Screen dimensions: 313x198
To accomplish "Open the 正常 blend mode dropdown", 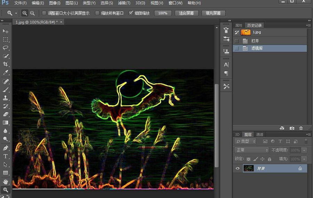I will coord(252,150).
